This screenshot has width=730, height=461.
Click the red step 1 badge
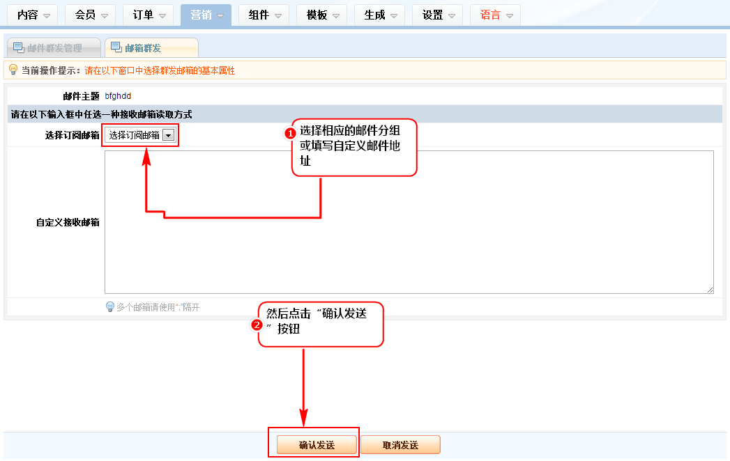click(292, 133)
